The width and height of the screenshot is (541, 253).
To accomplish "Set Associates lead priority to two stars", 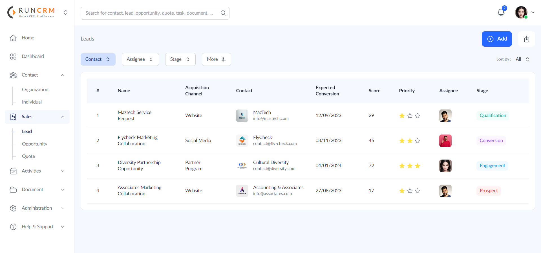I will tap(410, 191).
